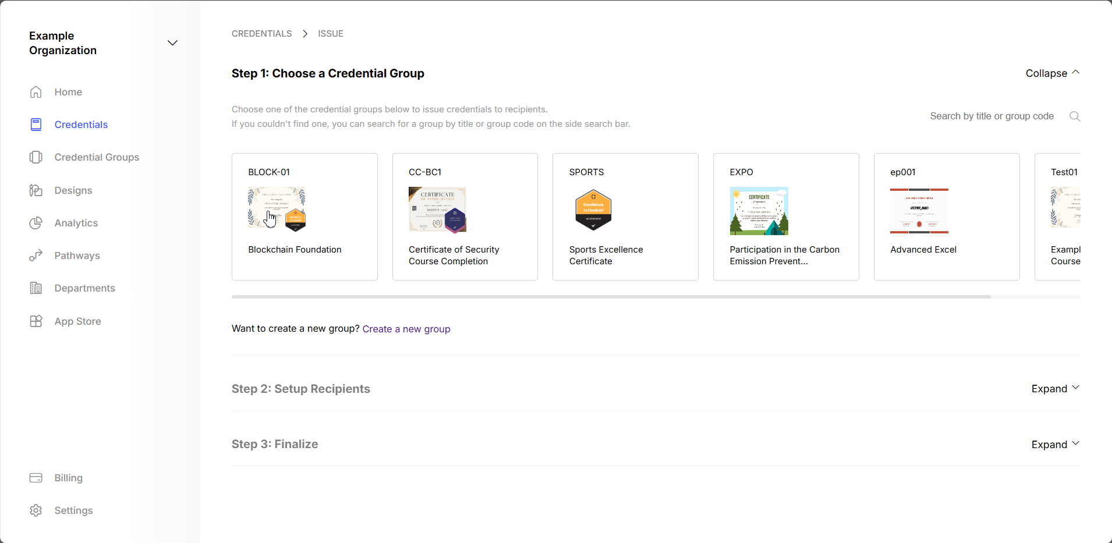Click the Departments building icon
Image resolution: width=1112 pixels, height=543 pixels.
[x=36, y=288]
